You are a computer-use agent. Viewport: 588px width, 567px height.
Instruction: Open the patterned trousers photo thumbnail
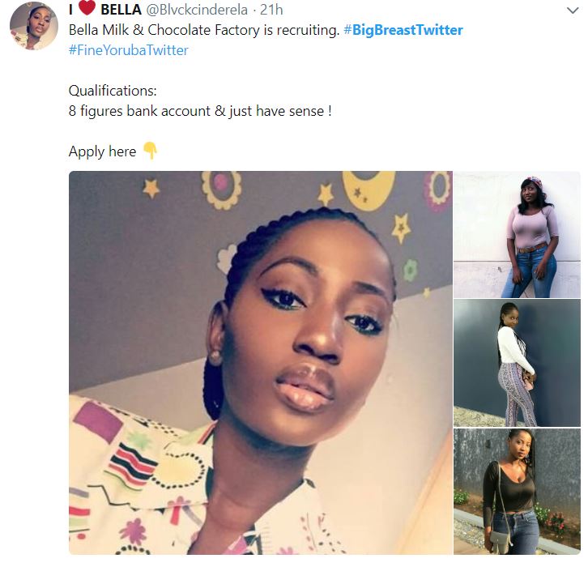[516, 362]
